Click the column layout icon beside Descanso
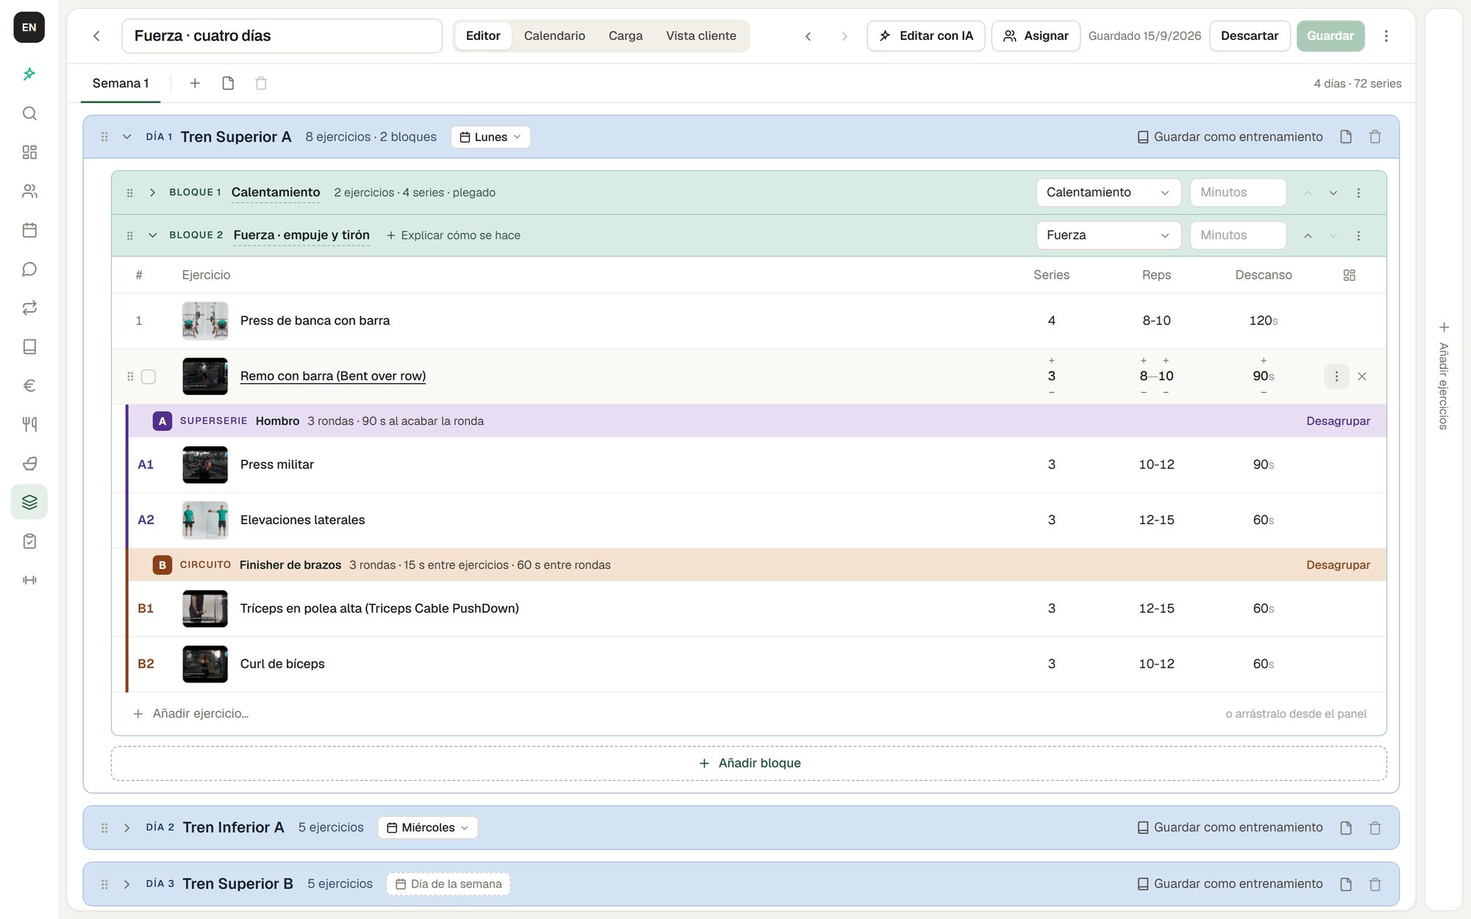The height and width of the screenshot is (919, 1471). click(1349, 275)
